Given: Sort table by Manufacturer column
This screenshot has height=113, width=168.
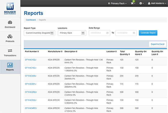Looking at the screenshot, I should [55, 52].
